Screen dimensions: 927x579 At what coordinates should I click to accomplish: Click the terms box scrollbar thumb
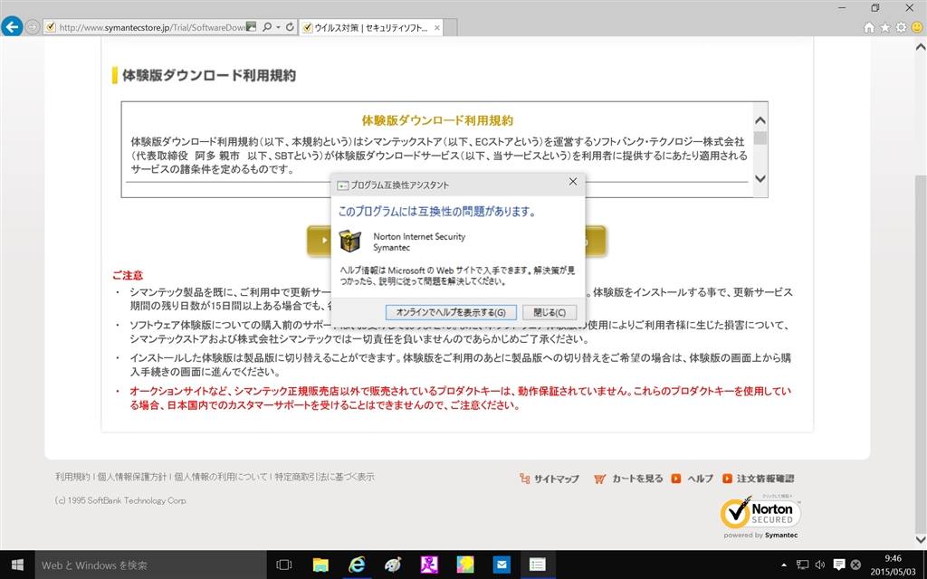[x=760, y=138]
